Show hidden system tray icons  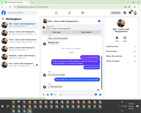(x=120, y=106)
